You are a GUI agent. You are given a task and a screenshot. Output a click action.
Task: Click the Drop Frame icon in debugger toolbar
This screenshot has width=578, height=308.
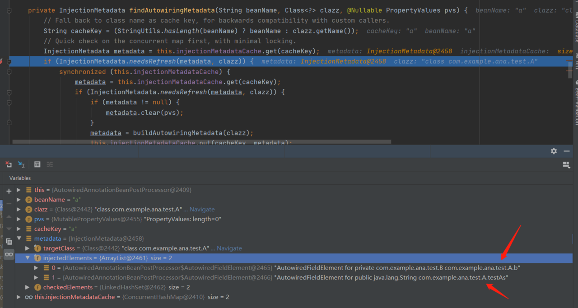coord(9,164)
